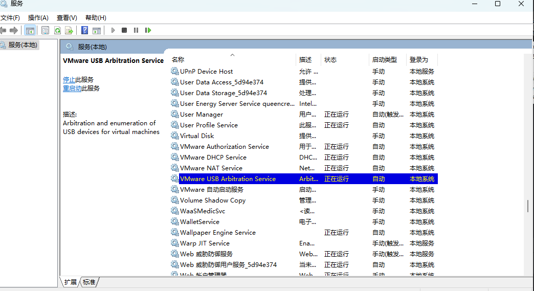Screen dimensions: 534x291
Task: Select the VMware Authorization Service name
Action: pyautogui.click(x=225, y=147)
